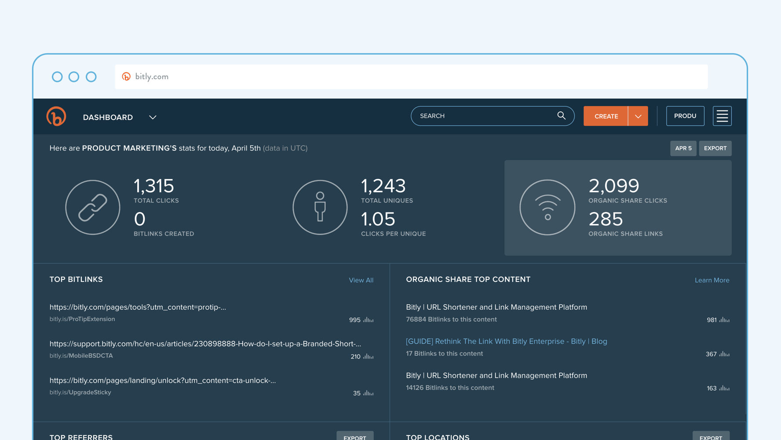
Task: Click the Bitly logo in the dashboard header
Action: 56,116
